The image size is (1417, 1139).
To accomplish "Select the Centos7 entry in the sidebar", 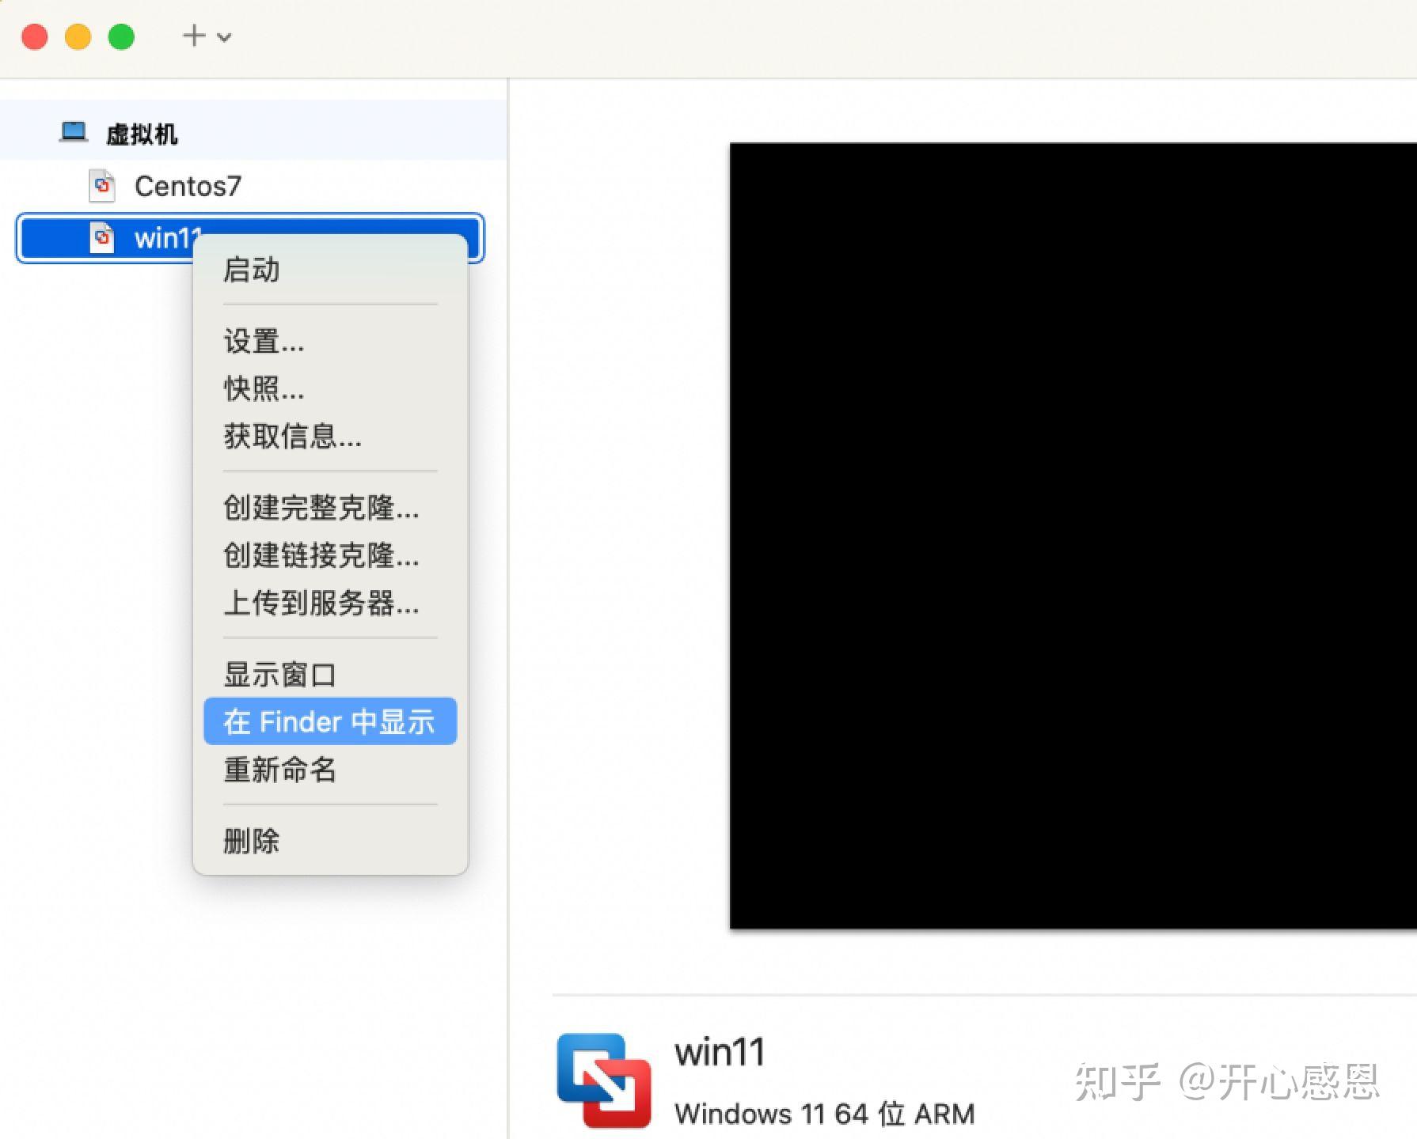I will [187, 187].
